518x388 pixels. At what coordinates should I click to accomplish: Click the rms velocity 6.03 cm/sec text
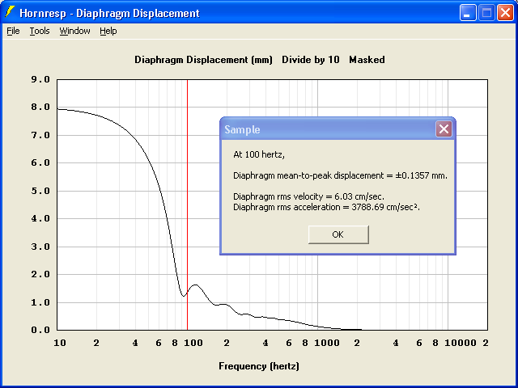pos(309,196)
